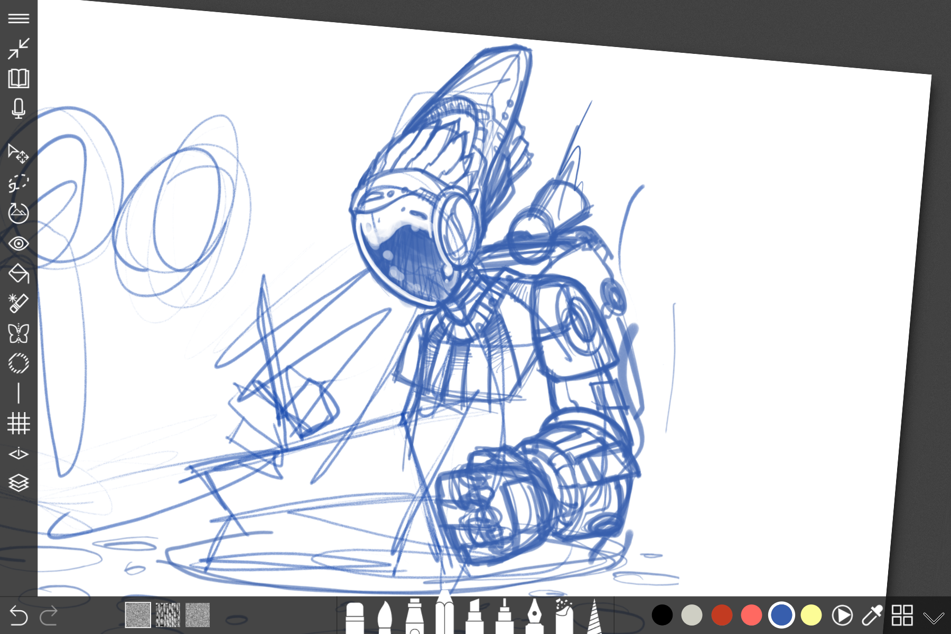Click the microphone icon
The height and width of the screenshot is (634, 951).
click(x=18, y=108)
